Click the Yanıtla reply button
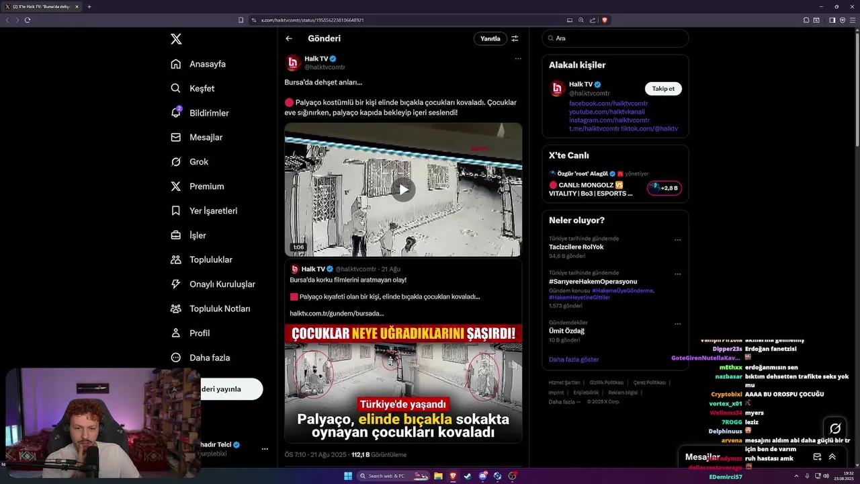The image size is (860, 484). (490, 38)
